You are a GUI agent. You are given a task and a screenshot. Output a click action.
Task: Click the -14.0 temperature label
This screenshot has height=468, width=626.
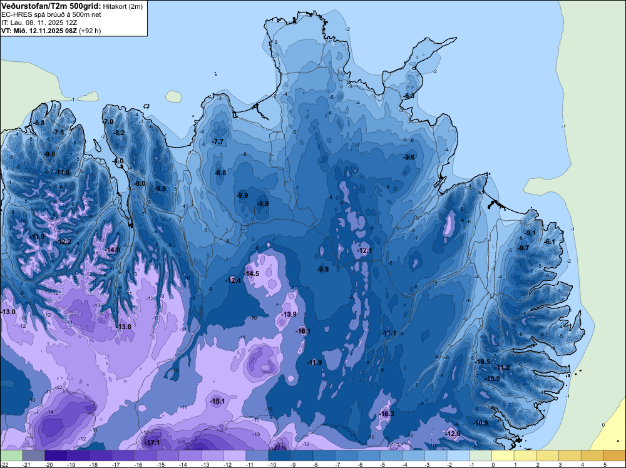112,250
